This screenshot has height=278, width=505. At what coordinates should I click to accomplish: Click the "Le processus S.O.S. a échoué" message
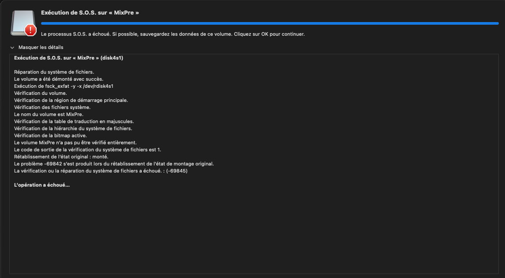[173, 34]
